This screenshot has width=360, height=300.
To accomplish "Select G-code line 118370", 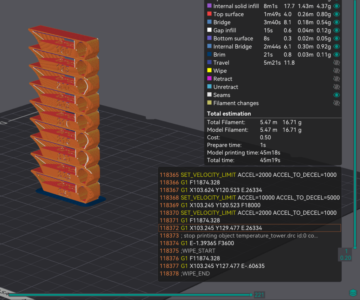I will [x=250, y=213].
